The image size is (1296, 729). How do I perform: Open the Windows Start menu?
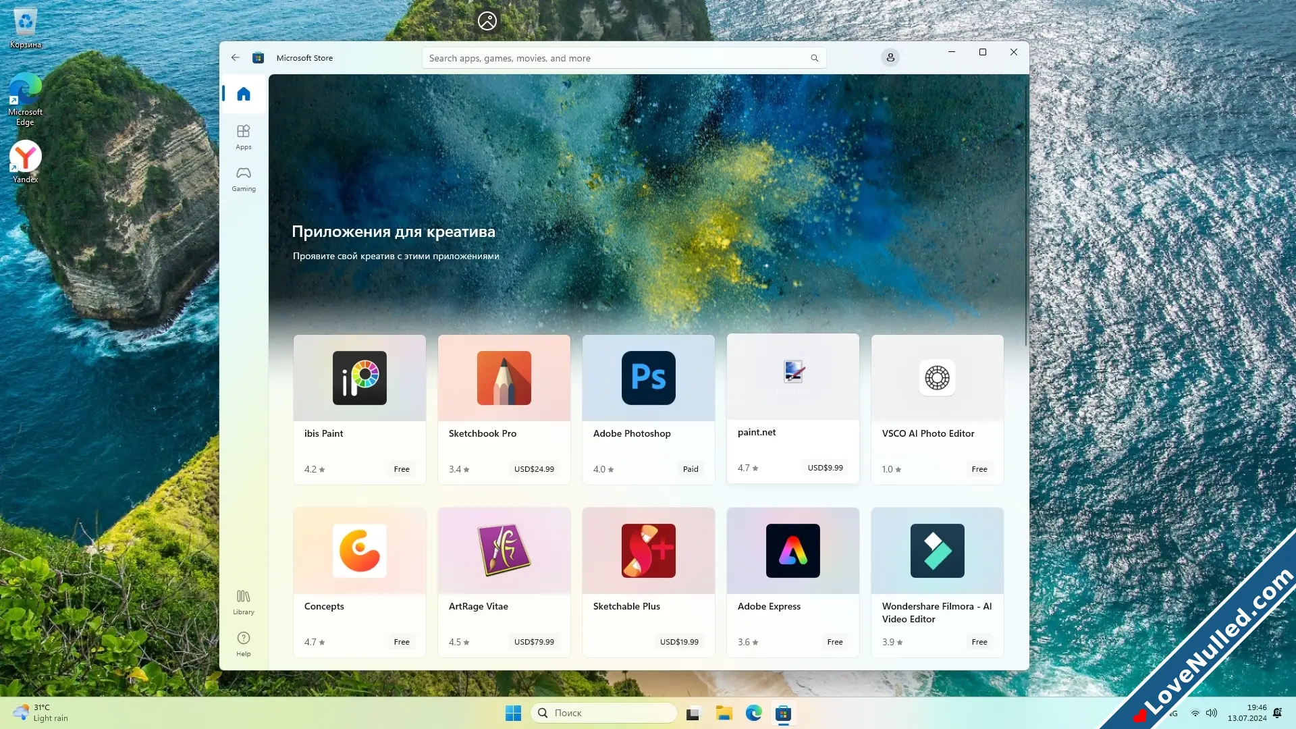[x=513, y=713]
